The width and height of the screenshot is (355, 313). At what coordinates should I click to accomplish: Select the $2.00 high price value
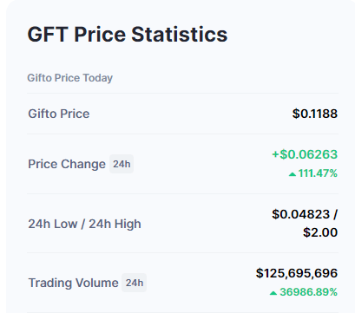click(x=320, y=232)
